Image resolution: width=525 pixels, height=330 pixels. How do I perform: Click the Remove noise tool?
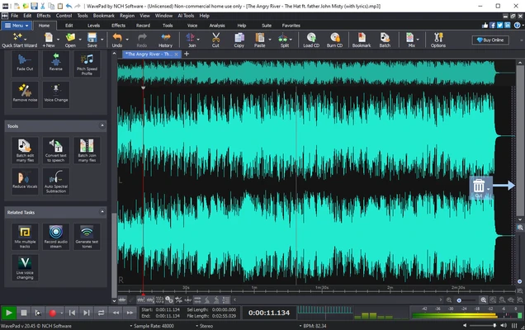click(x=25, y=94)
